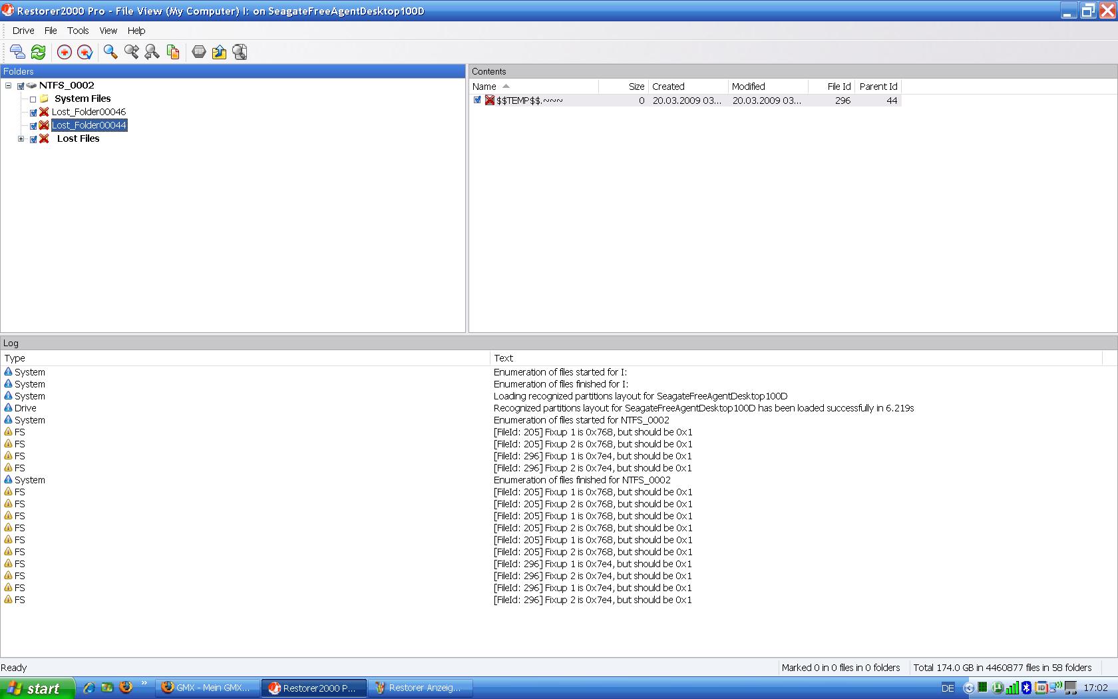This screenshot has width=1118, height=699.
Task: Toggle the $$TEMP$$.~~~ file checkbox
Action: click(x=477, y=100)
